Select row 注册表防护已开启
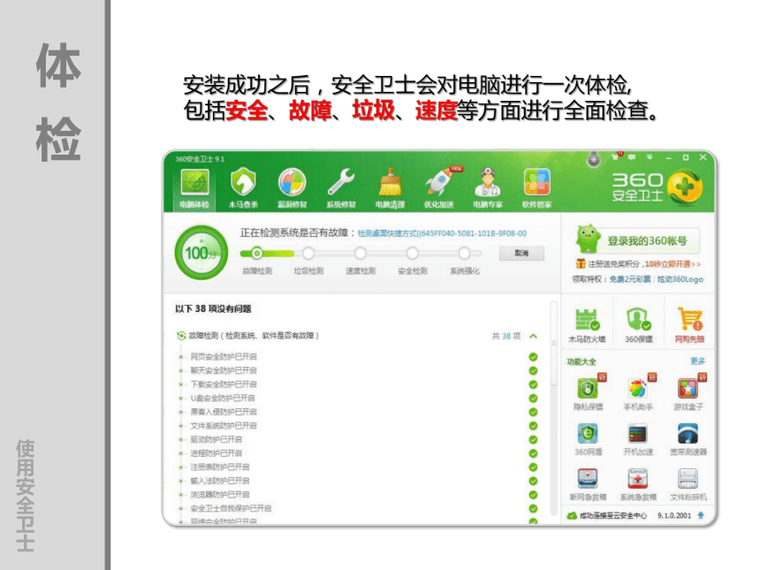 tap(358, 467)
